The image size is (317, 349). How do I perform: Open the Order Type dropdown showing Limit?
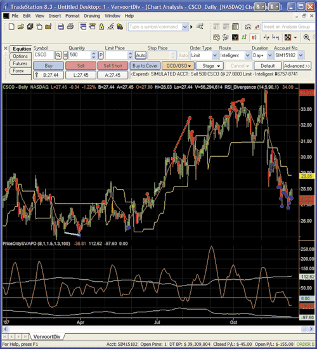pos(214,55)
